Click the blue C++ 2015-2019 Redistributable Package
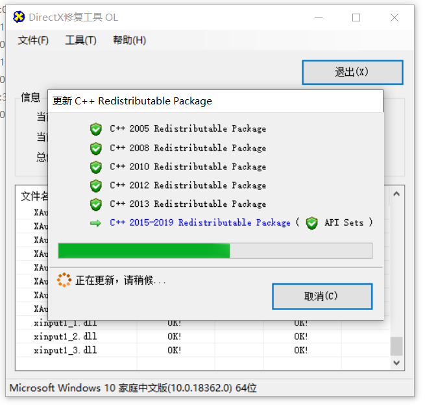 coord(200,223)
